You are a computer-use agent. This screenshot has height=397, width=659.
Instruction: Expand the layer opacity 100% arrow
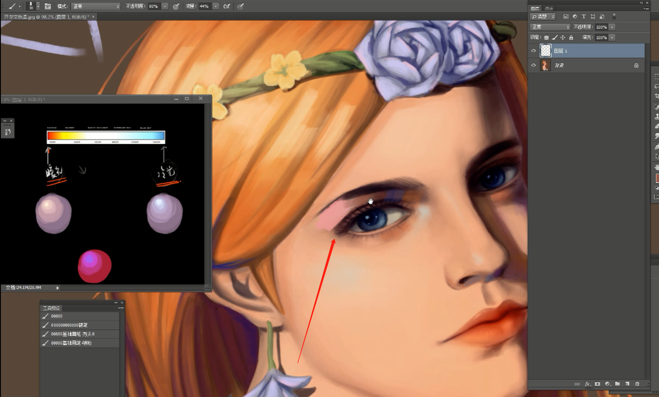tap(612, 27)
